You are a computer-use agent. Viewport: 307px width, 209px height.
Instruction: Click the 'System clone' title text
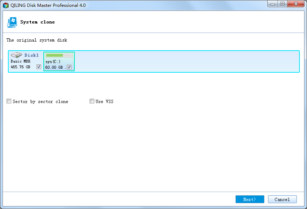[x=38, y=22]
